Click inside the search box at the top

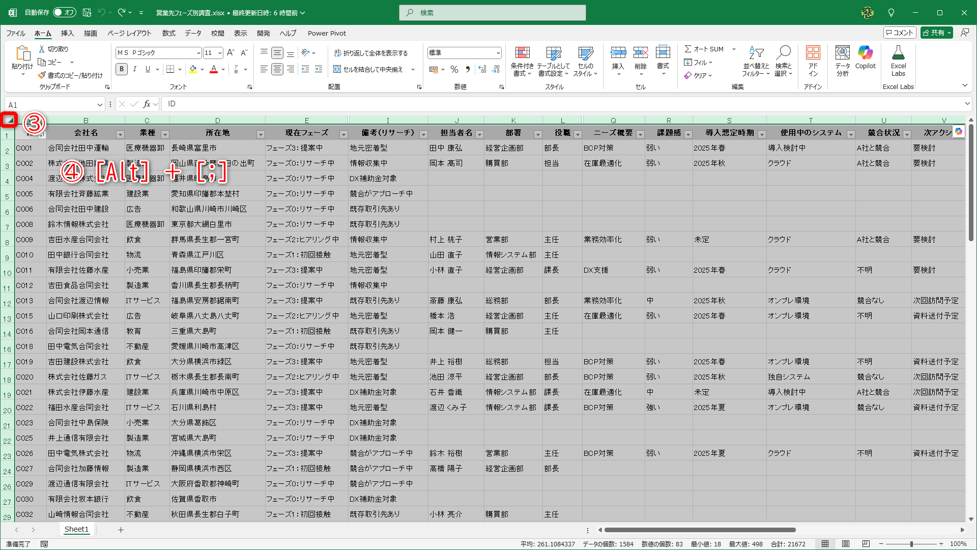[493, 13]
